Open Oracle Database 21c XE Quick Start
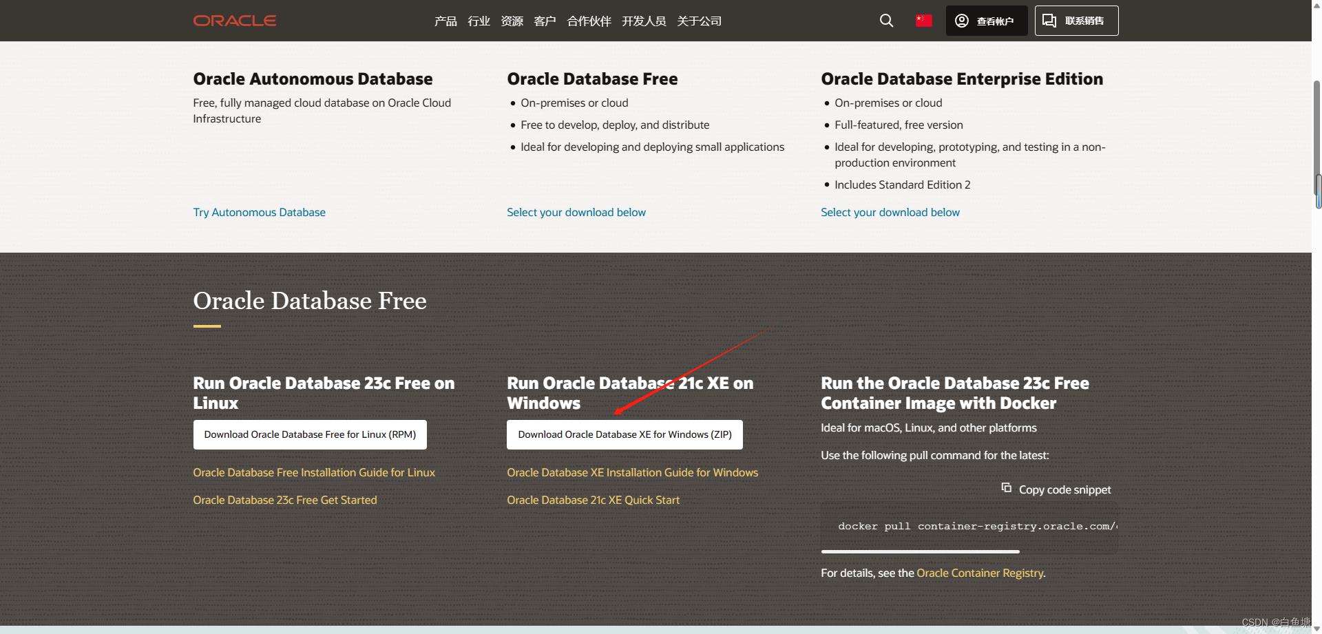 [x=593, y=500]
